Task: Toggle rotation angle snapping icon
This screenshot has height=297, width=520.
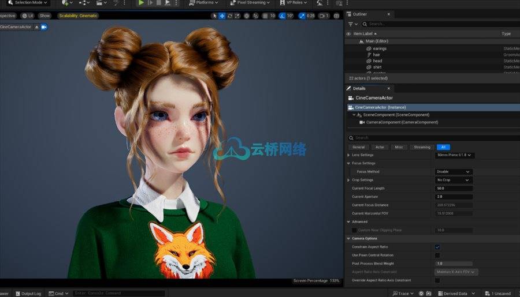Action: 283,16
